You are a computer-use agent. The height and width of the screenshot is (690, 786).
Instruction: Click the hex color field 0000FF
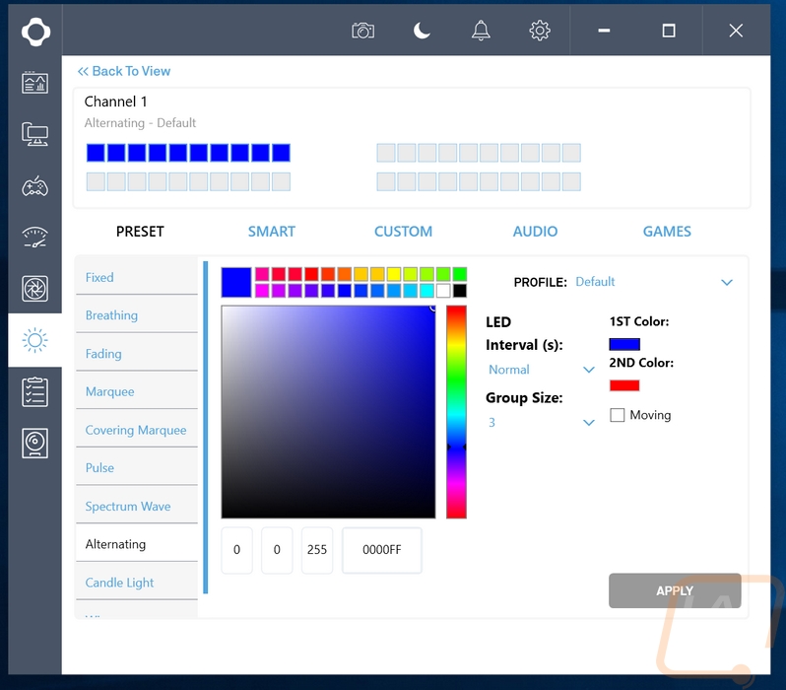pos(381,550)
